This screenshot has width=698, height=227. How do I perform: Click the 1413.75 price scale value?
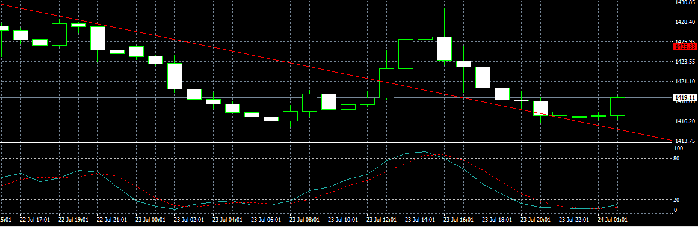point(685,141)
